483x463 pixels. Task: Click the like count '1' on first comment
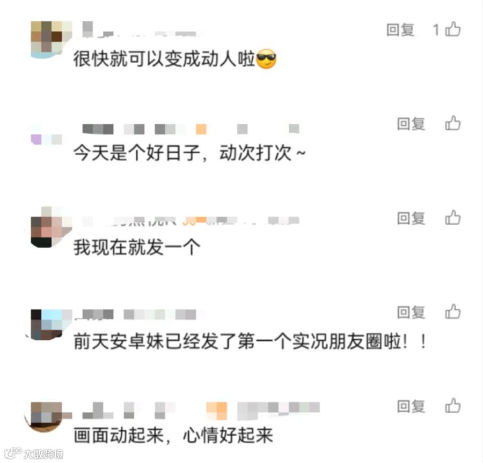pos(436,30)
